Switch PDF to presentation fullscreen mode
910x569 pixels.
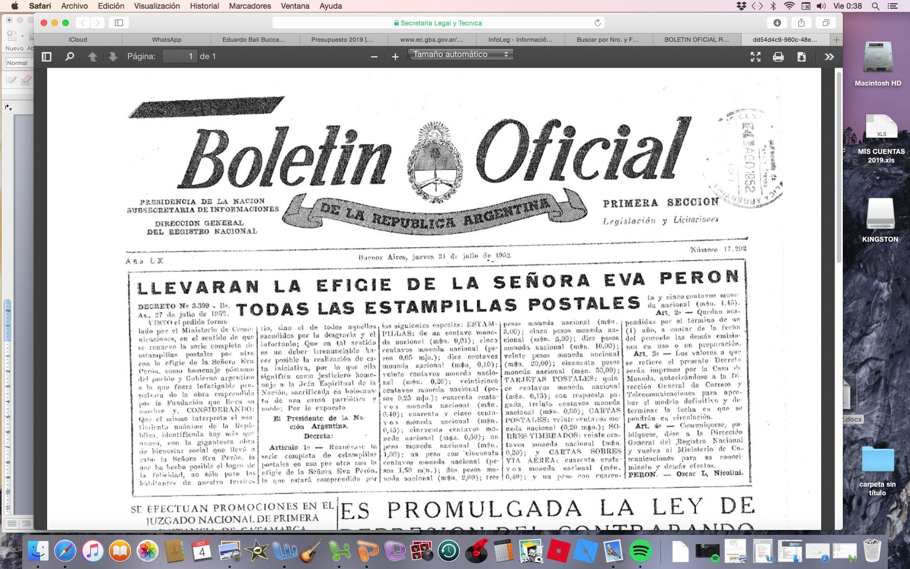pos(755,57)
